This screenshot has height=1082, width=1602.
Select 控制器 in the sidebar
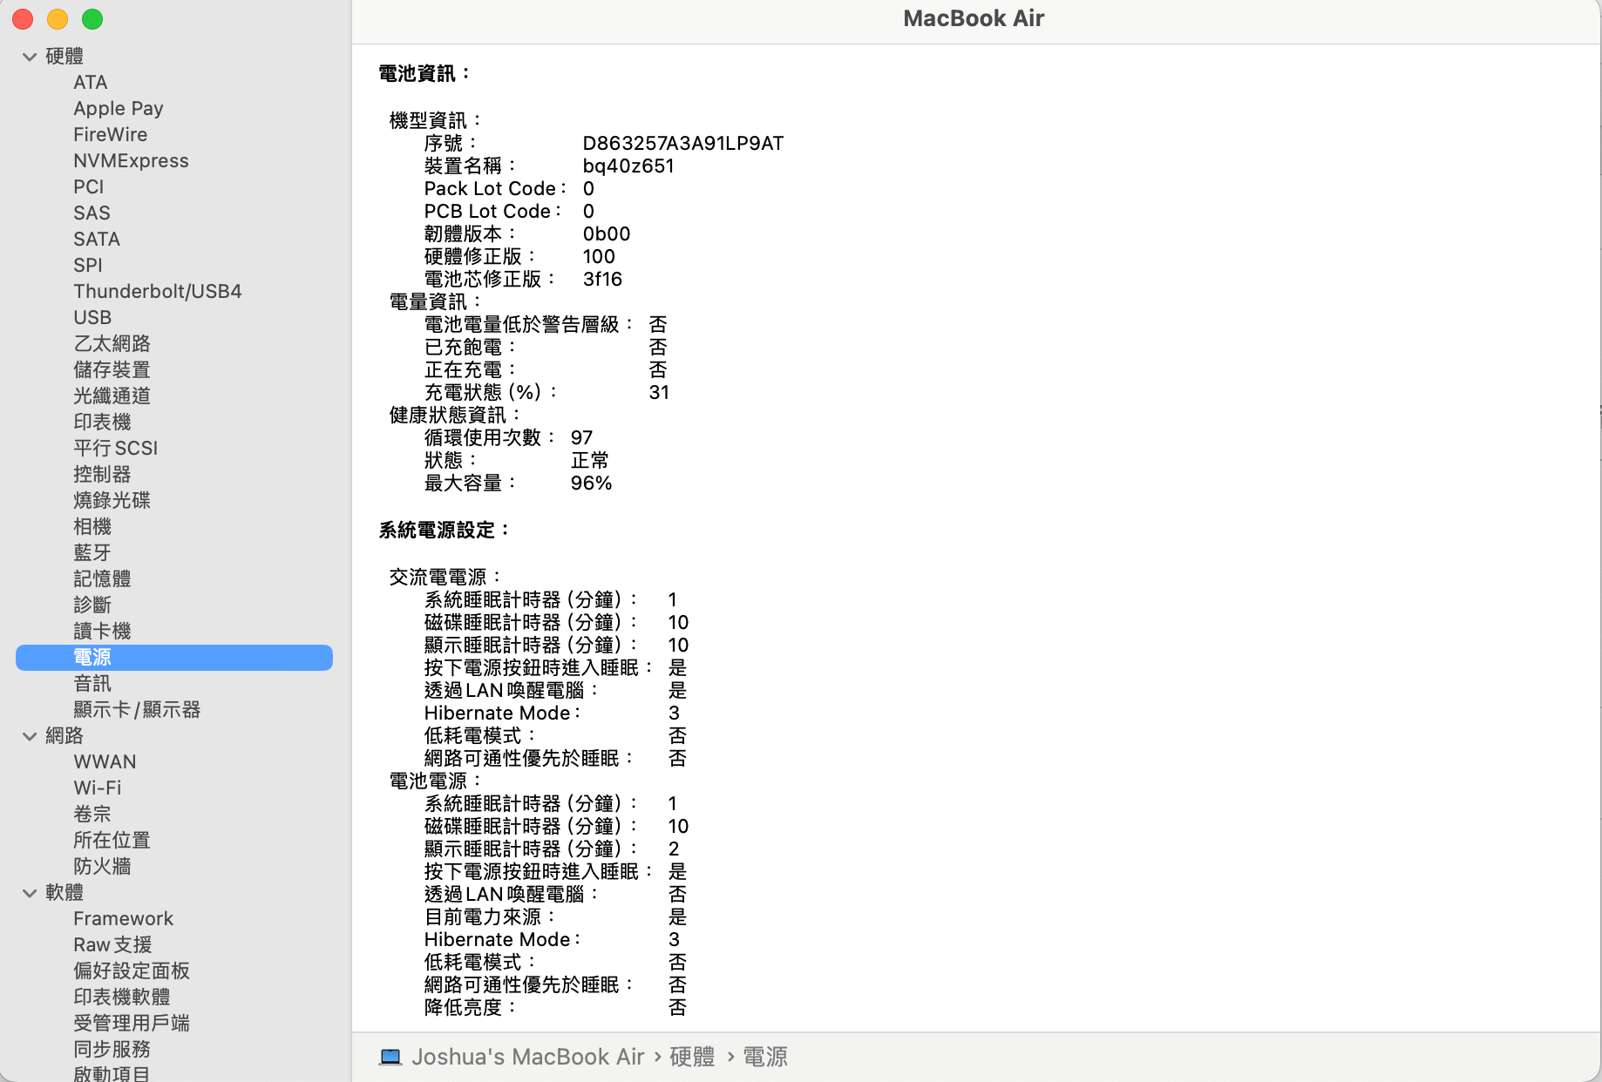pyautogui.click(x=102, y=475)
